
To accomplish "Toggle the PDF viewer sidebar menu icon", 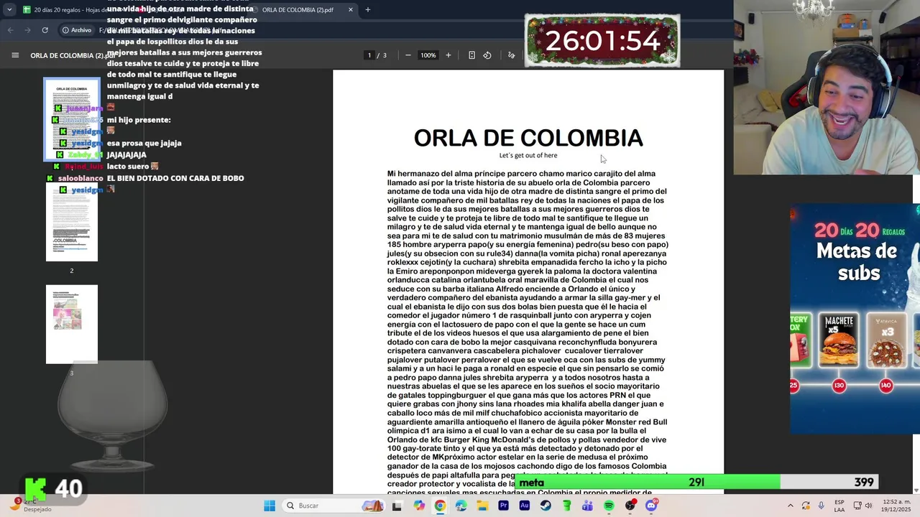I will 15,55.
